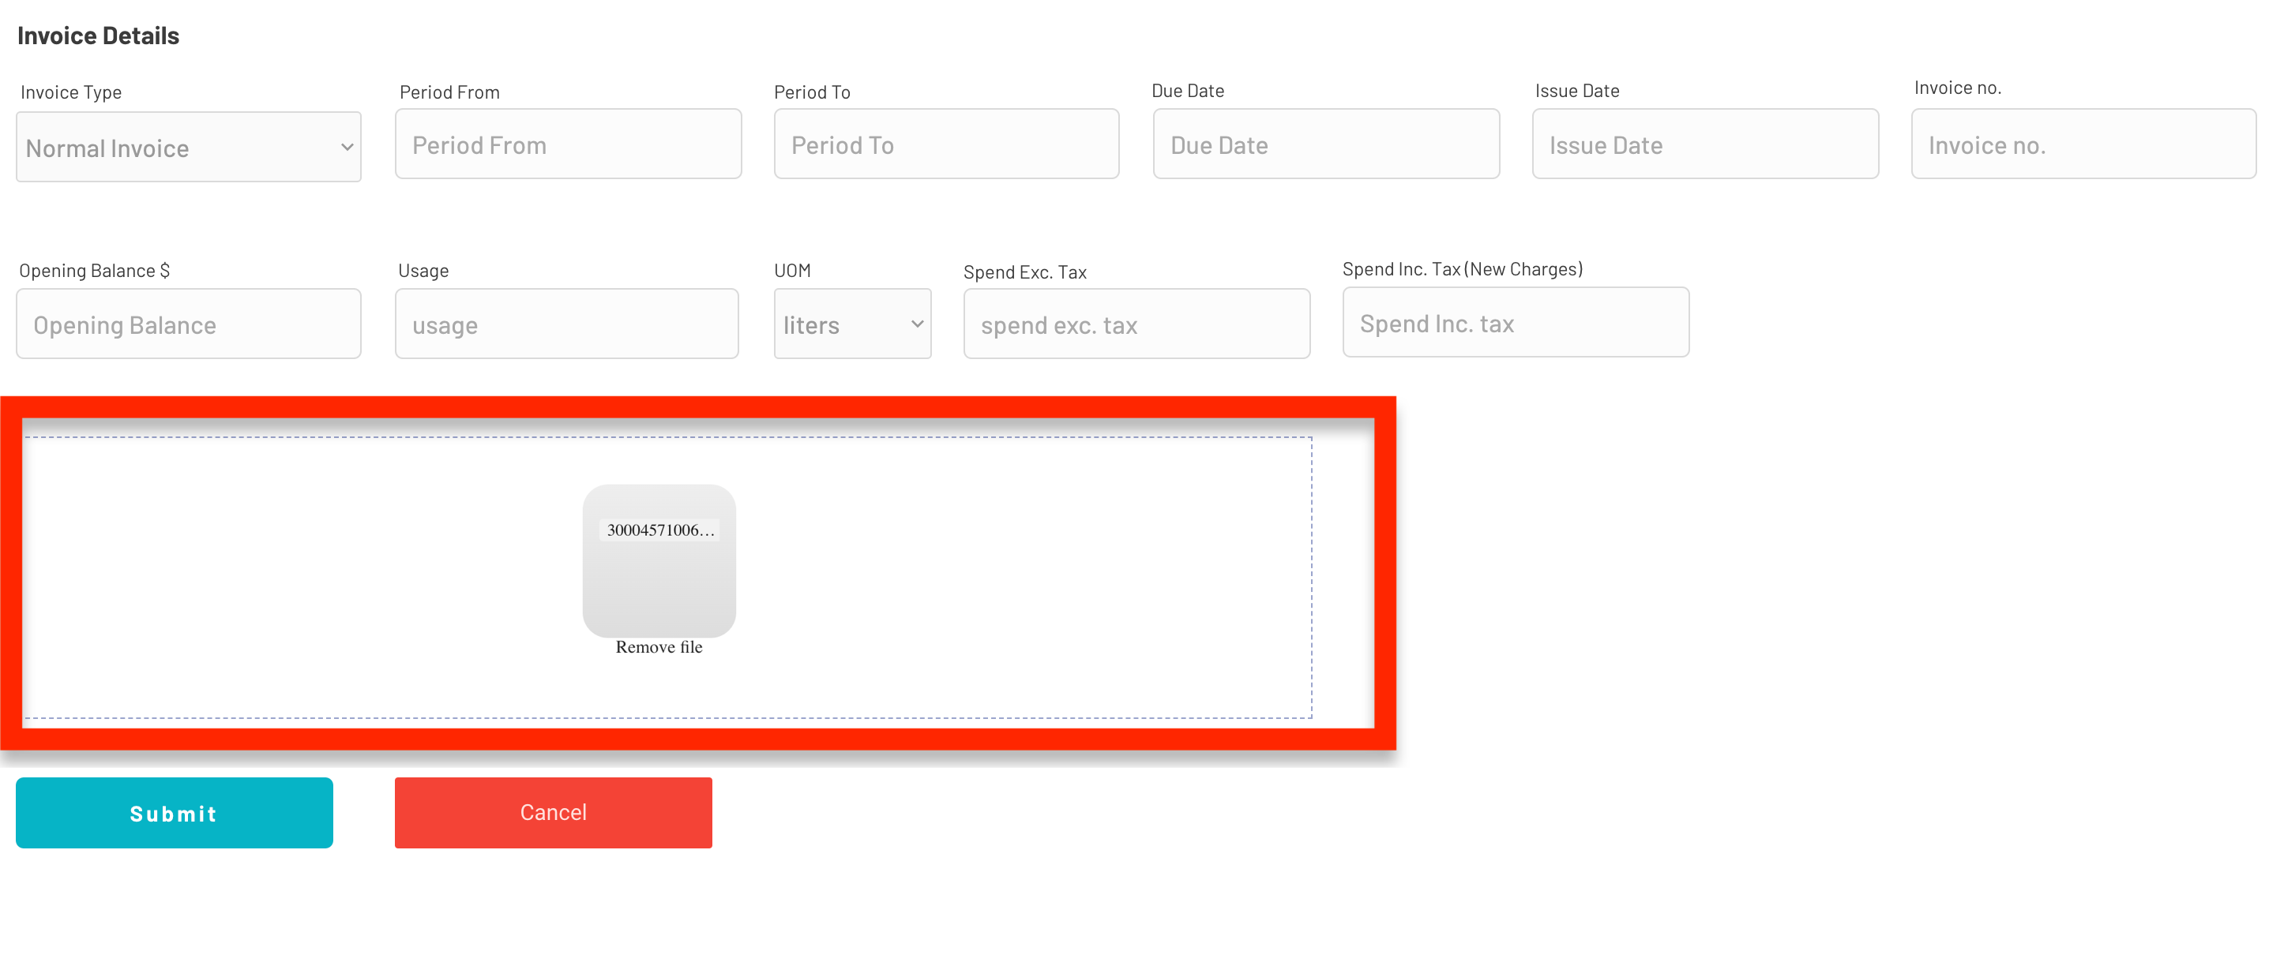Focus the usage input field

[x=566, y=324]
